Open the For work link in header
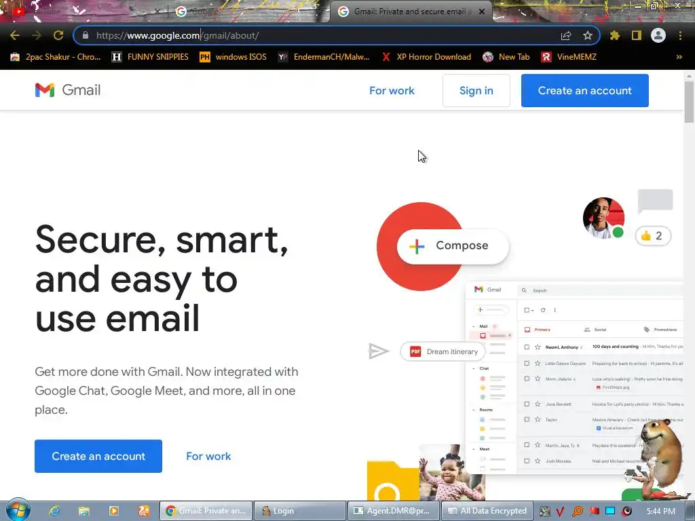This screenshot has width=695, height=521. [x=392, y=90]
